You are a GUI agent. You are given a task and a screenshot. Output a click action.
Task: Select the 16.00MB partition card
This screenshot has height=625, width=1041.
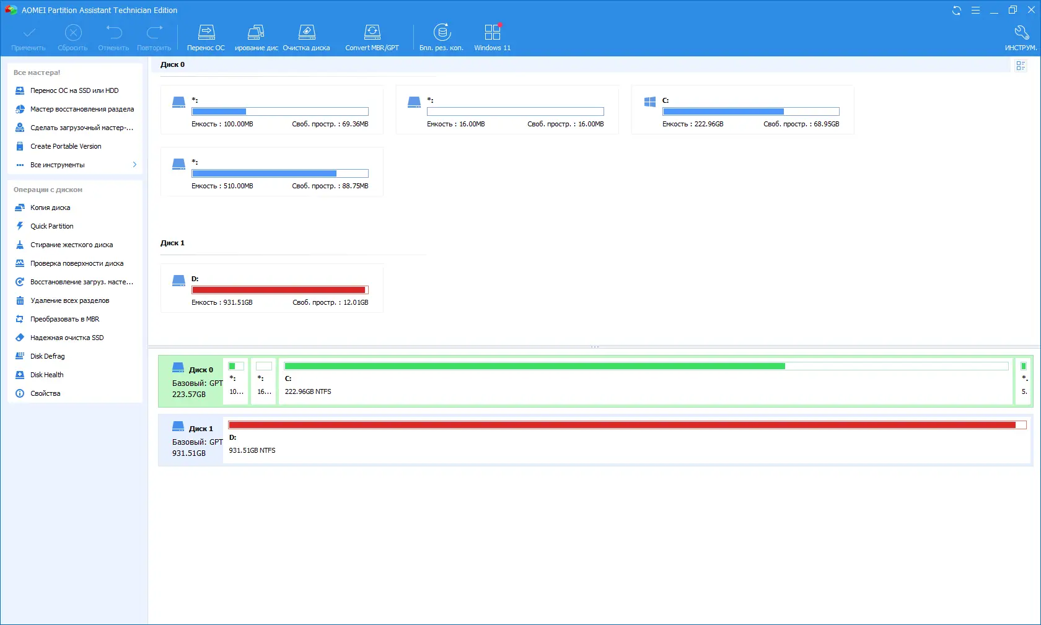507,110
